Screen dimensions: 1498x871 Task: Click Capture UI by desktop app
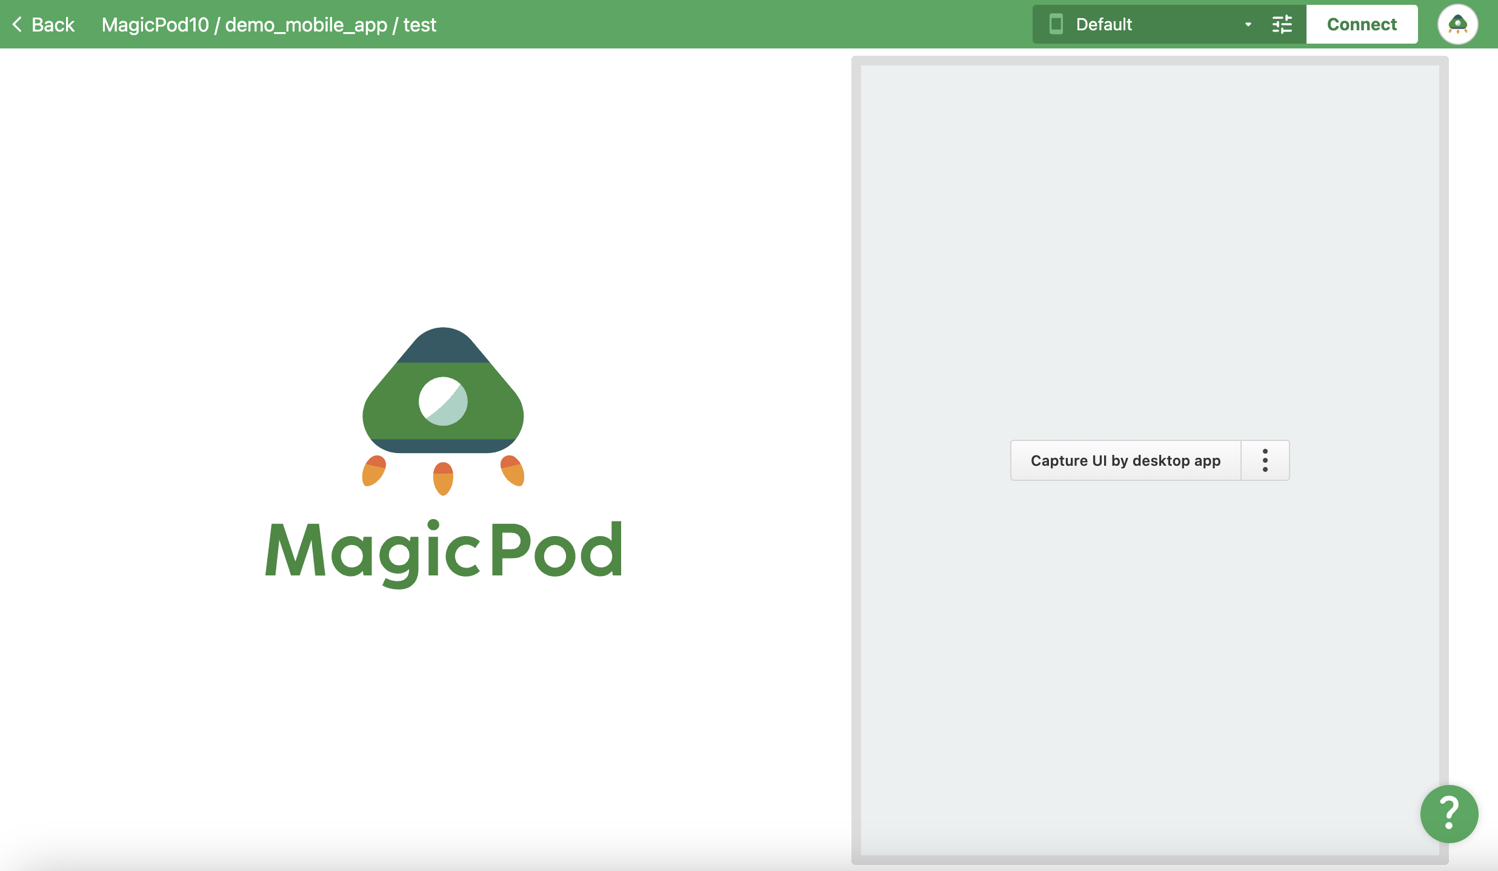pos(1125,460)
